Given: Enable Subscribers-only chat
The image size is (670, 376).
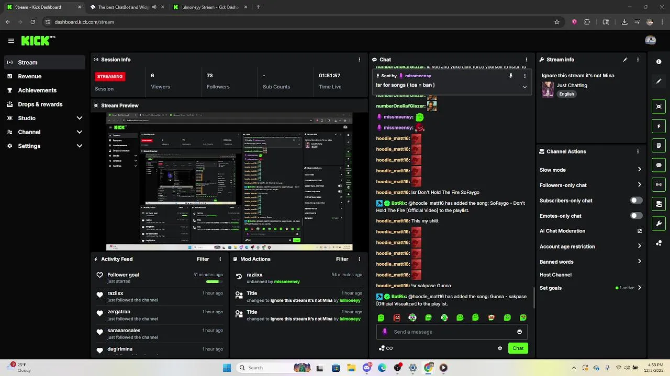Looking at the screenshot, I should point(636,201).
